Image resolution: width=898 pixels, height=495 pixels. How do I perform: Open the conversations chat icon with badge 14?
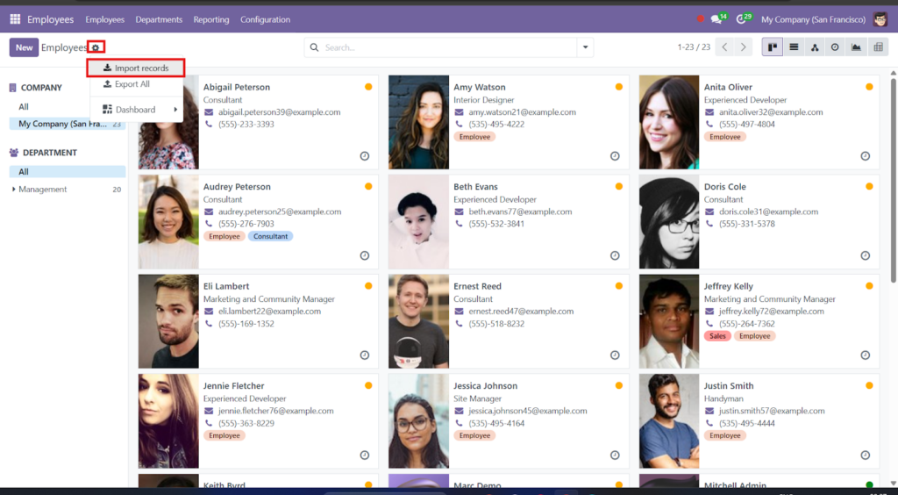(x=716, y=19)
